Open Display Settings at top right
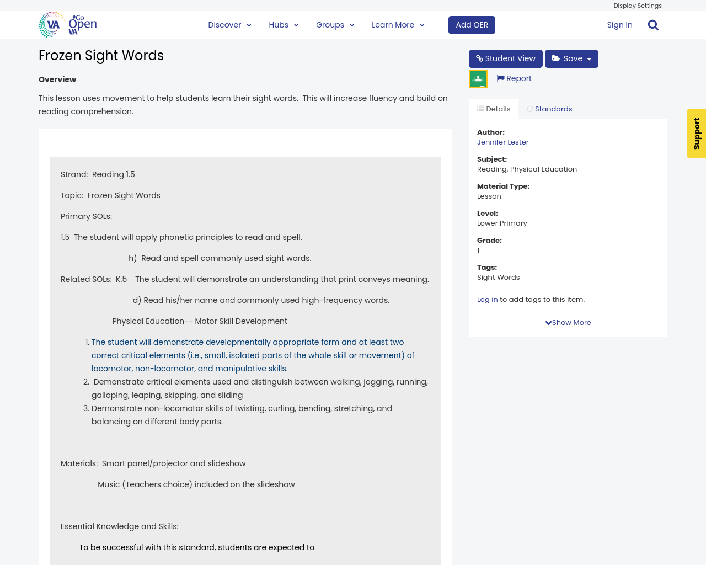This screenshot has width=706, height=565. click(x=637, y=5)
